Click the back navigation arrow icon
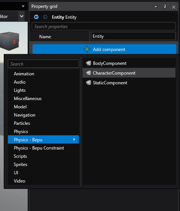Viewport: 180px width, 211px height. (x=36, y=17)
